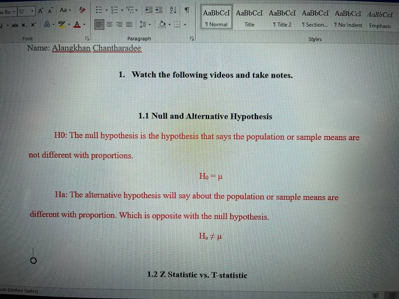399x299 pixels.
Task: Click the formula H0 = μ
Action: [x=211, y=176]
